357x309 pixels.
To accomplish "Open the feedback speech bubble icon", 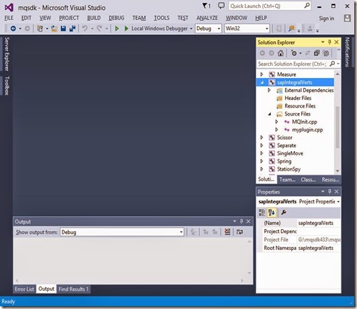I will click(221, 5).
